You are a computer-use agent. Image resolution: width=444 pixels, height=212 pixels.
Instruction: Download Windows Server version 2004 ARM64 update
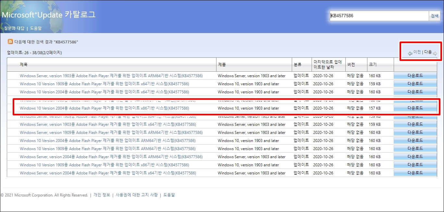click(415, 157)
